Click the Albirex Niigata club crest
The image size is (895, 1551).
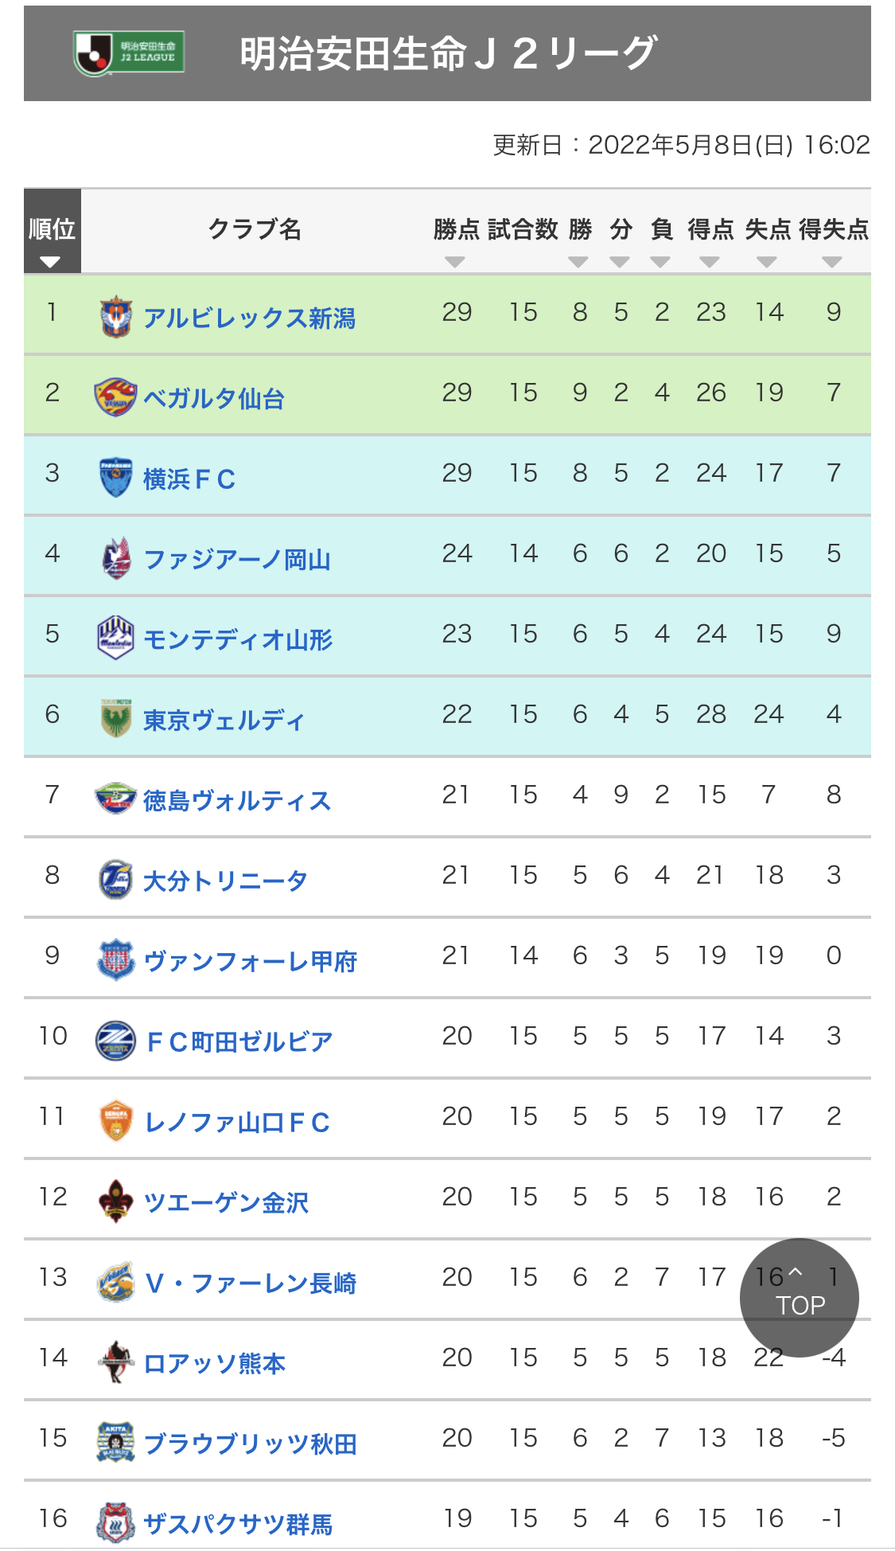pyautogui.click(x=116, y=316)
